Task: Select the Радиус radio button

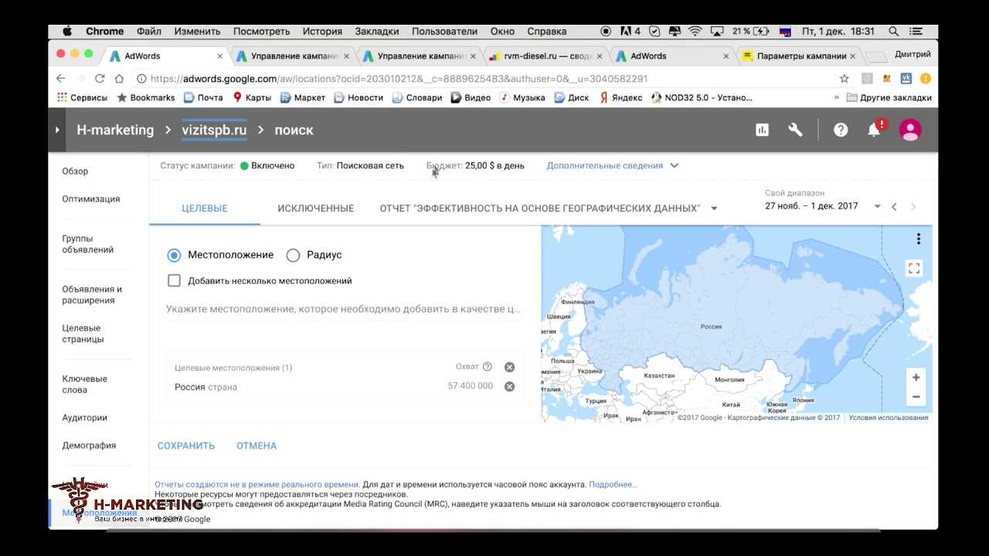Action: [x=293, y=255]
